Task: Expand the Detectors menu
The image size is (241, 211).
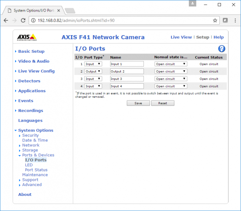Action: [29, 81]
